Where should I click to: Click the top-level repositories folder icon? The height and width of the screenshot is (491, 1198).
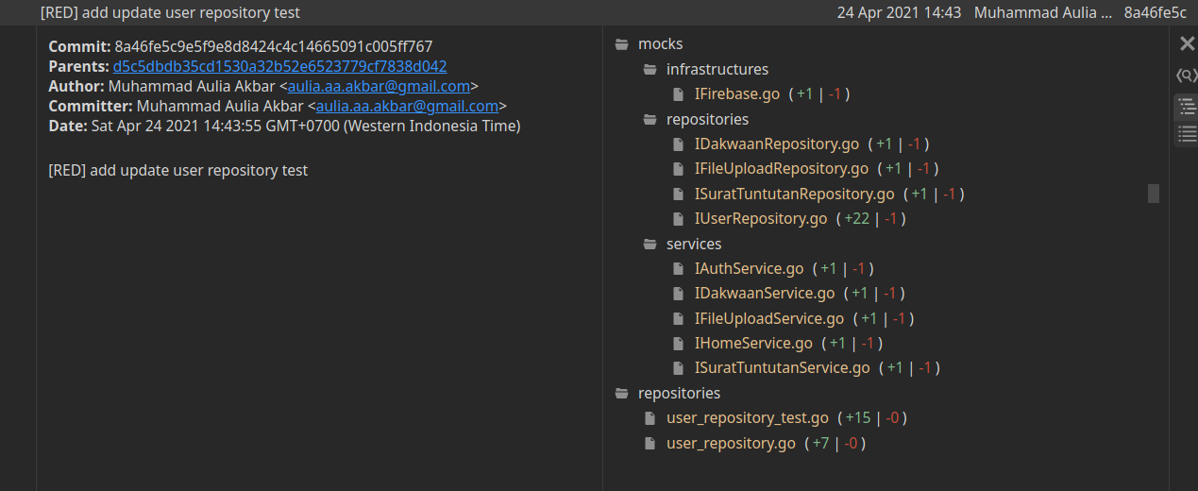[622, 393]
